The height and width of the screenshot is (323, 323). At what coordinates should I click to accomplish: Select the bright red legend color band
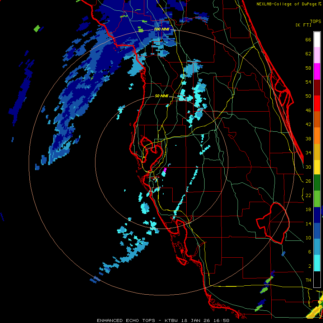(317, 103)
